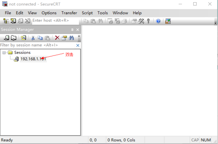The width and height of the screenshot is (218, 144).
Task: Click the Reconnect toolbar icon
Action: tap(20, 21)
